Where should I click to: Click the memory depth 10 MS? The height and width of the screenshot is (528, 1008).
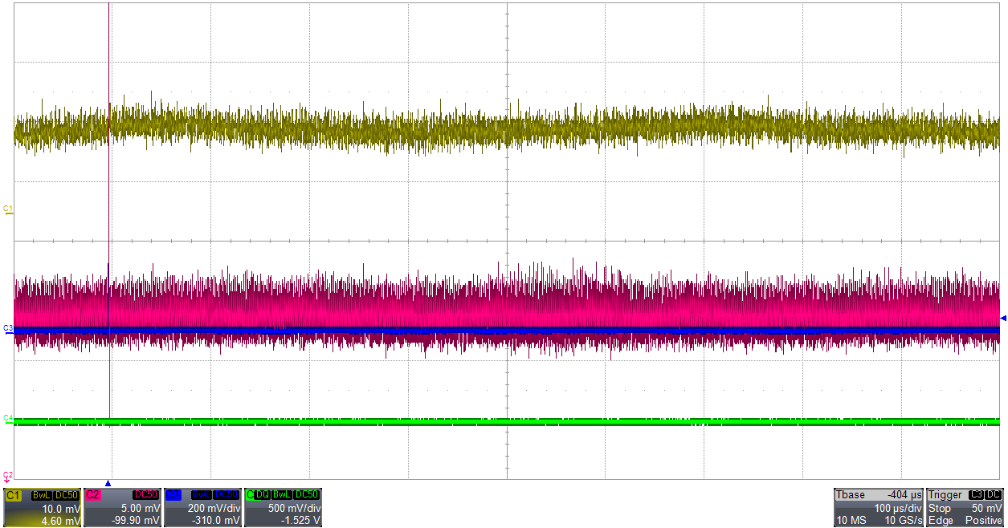tap(851, 521)
